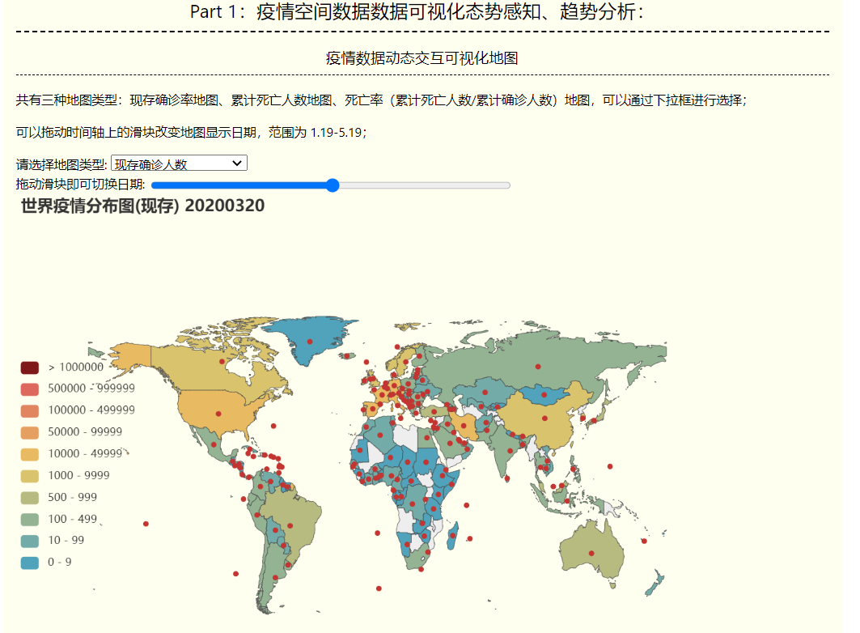Click the red dot on Canada
The width and height of the screenshot is (860, 633).
click(x=222, y=362)
